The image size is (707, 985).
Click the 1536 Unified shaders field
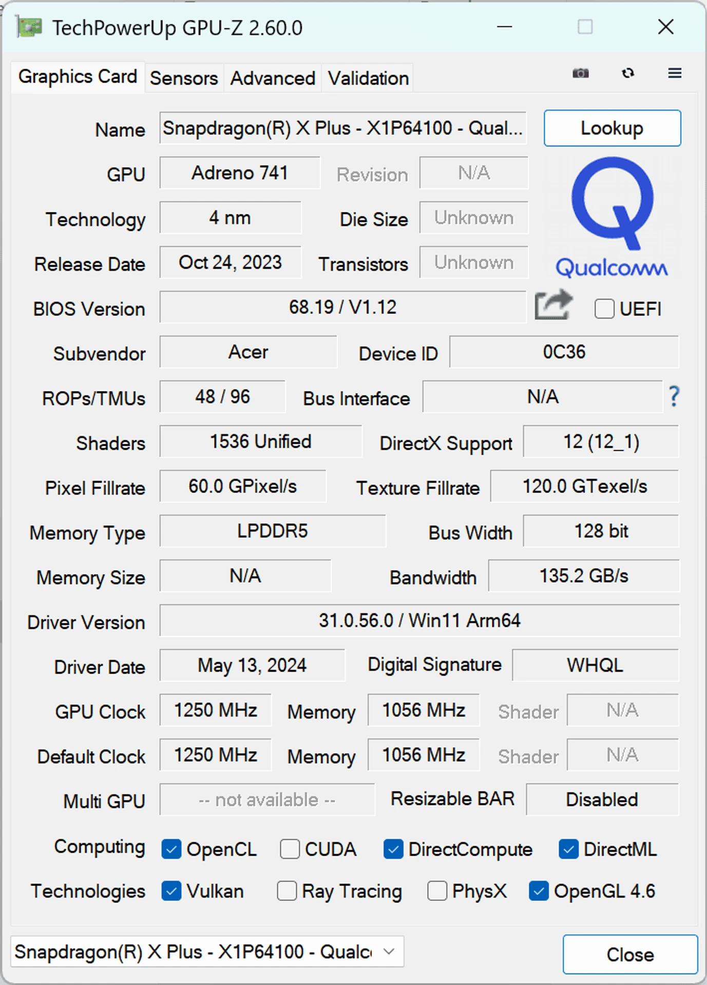(260, 441)
